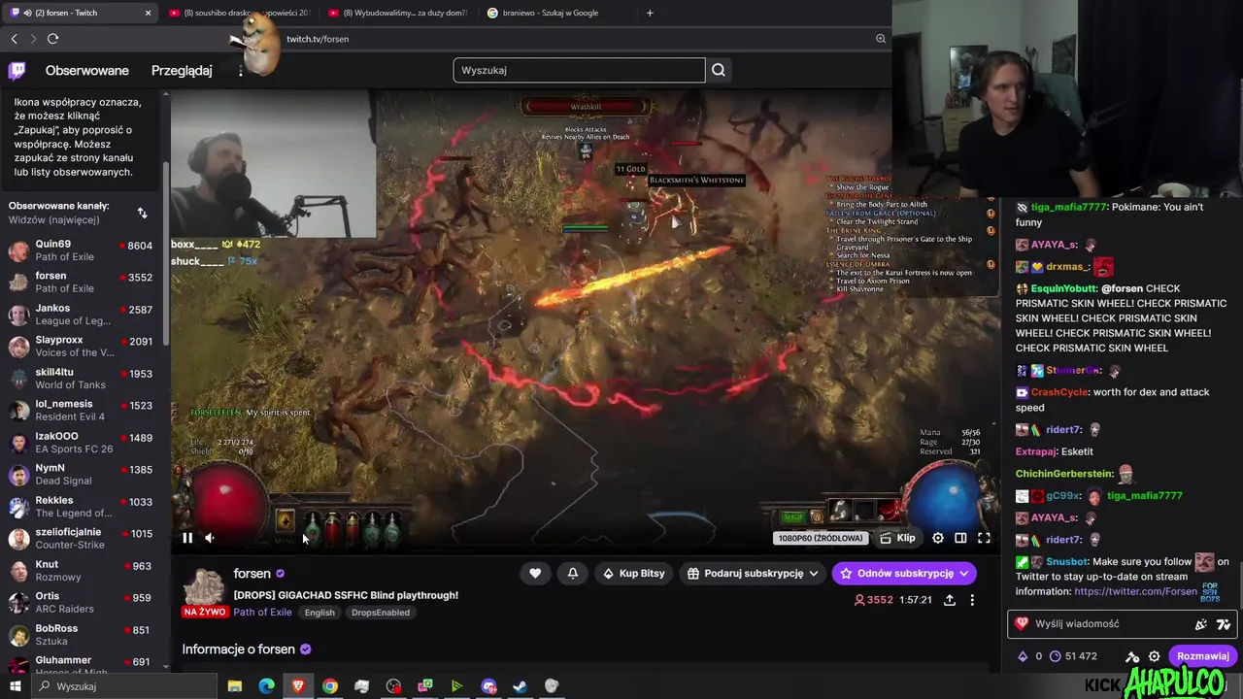The image size is (1243, 699).
Task: Open Rekkles channel in sidebar
Action: tap(83, 506)
